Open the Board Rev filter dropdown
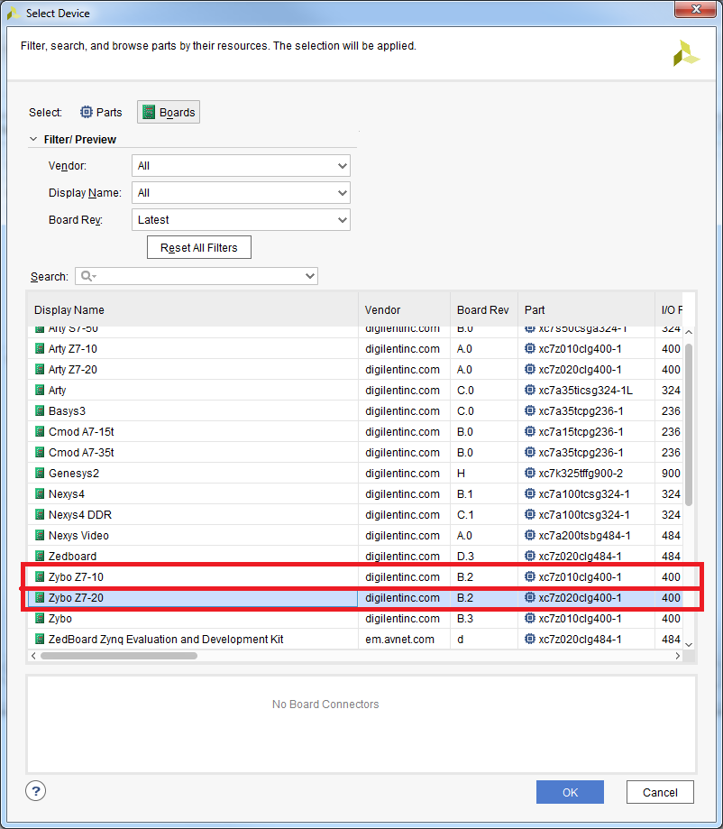The height and width of the screenshot is (829, 723). click(241, 219)
